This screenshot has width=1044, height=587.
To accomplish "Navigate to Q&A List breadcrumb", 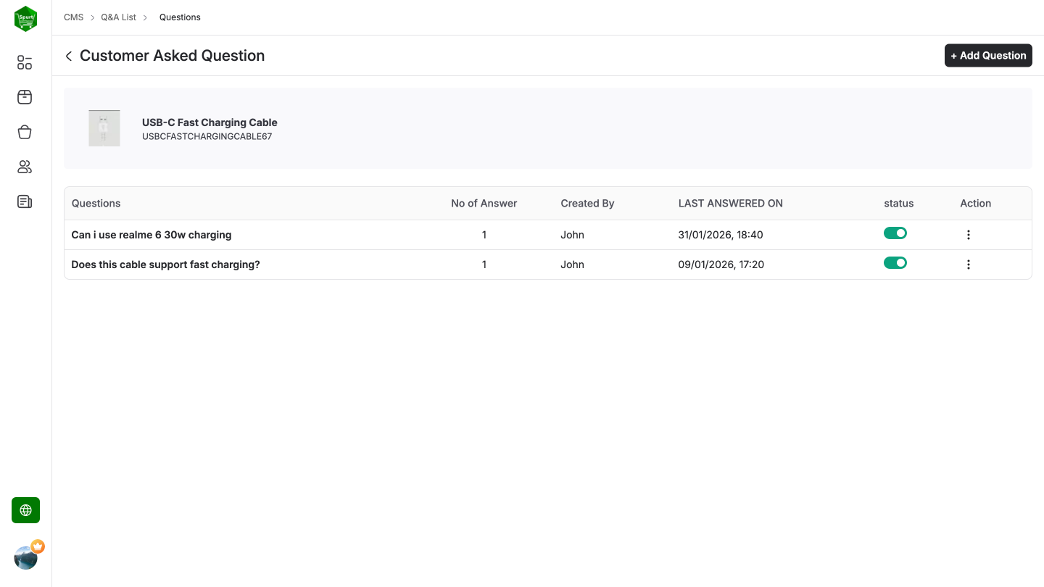I will coord(118,17).
